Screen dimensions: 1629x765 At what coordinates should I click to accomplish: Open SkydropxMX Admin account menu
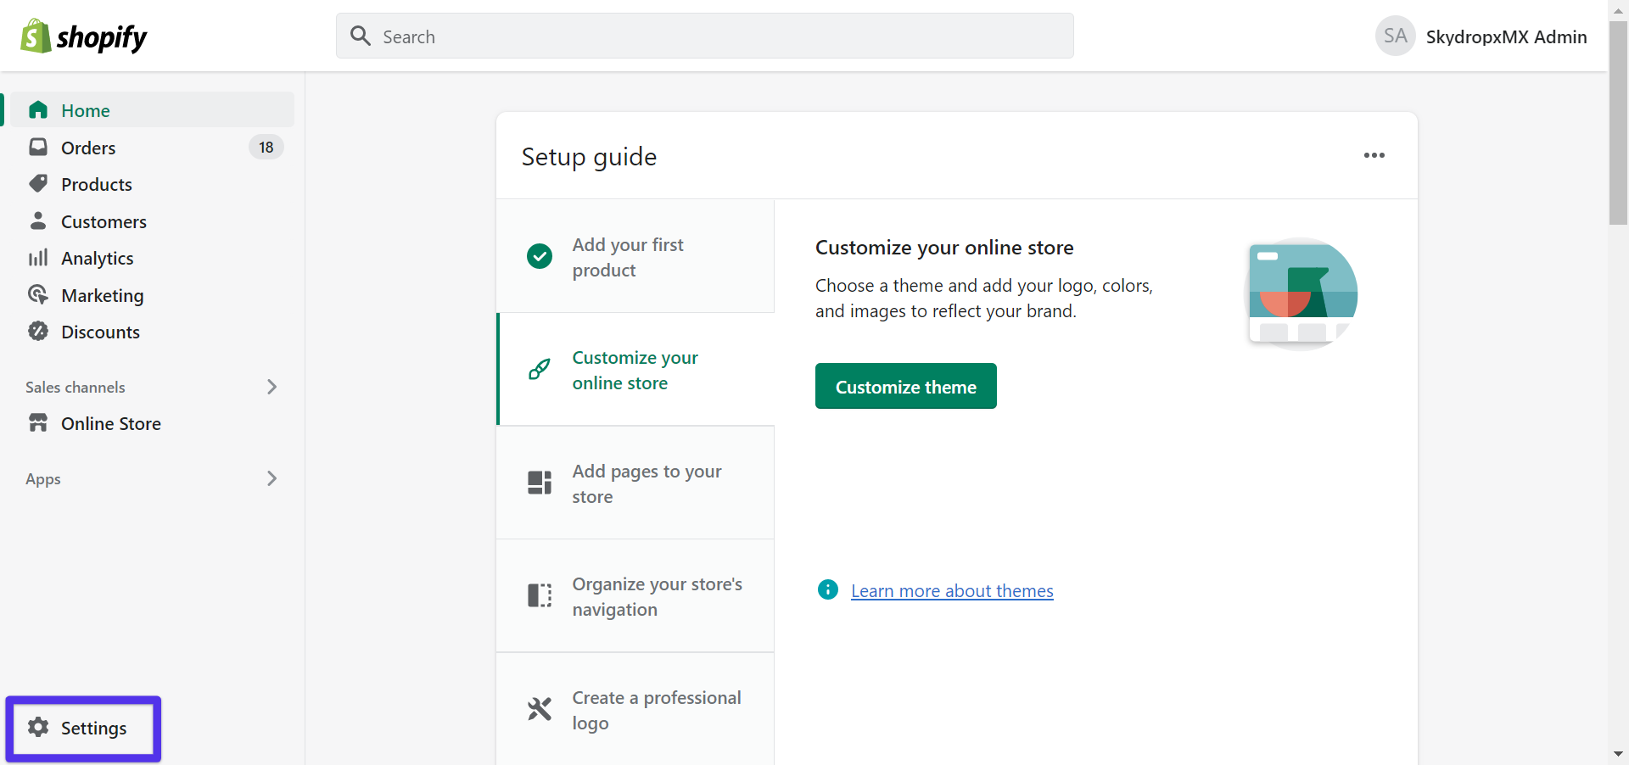(x=1506, y=36)
